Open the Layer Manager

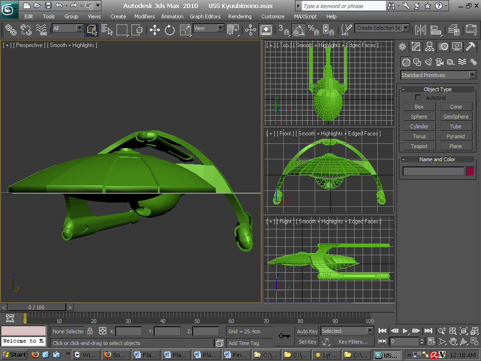[x=453, y=30]
